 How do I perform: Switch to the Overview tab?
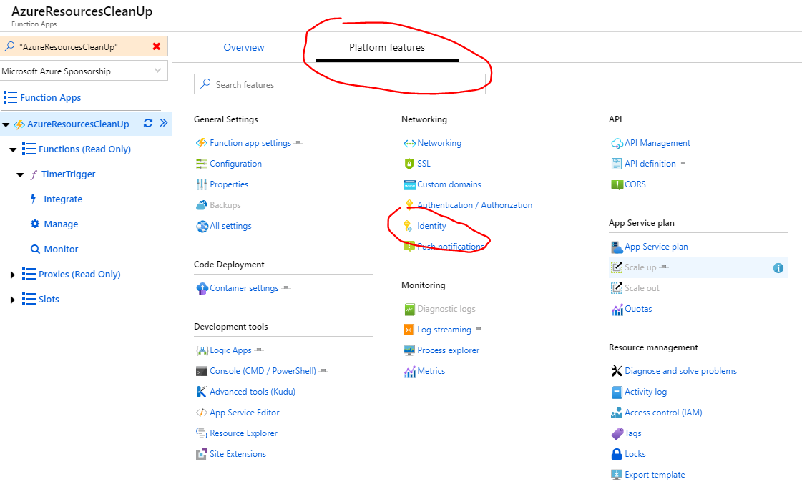click(x=244, y=48)
